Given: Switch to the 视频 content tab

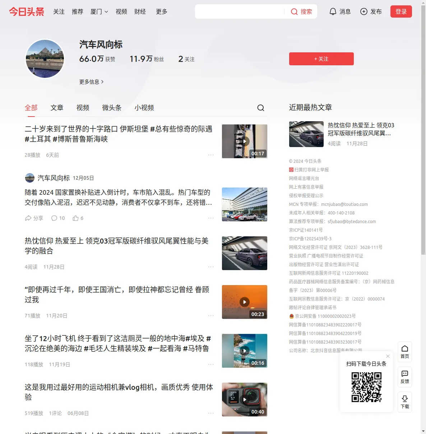Looking at the screenshot, I should 83,108.
